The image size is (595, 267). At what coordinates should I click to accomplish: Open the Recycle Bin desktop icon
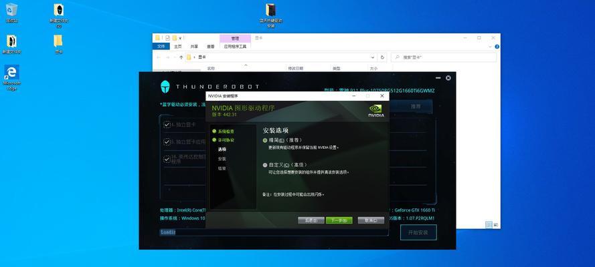(x=12, y=13)
